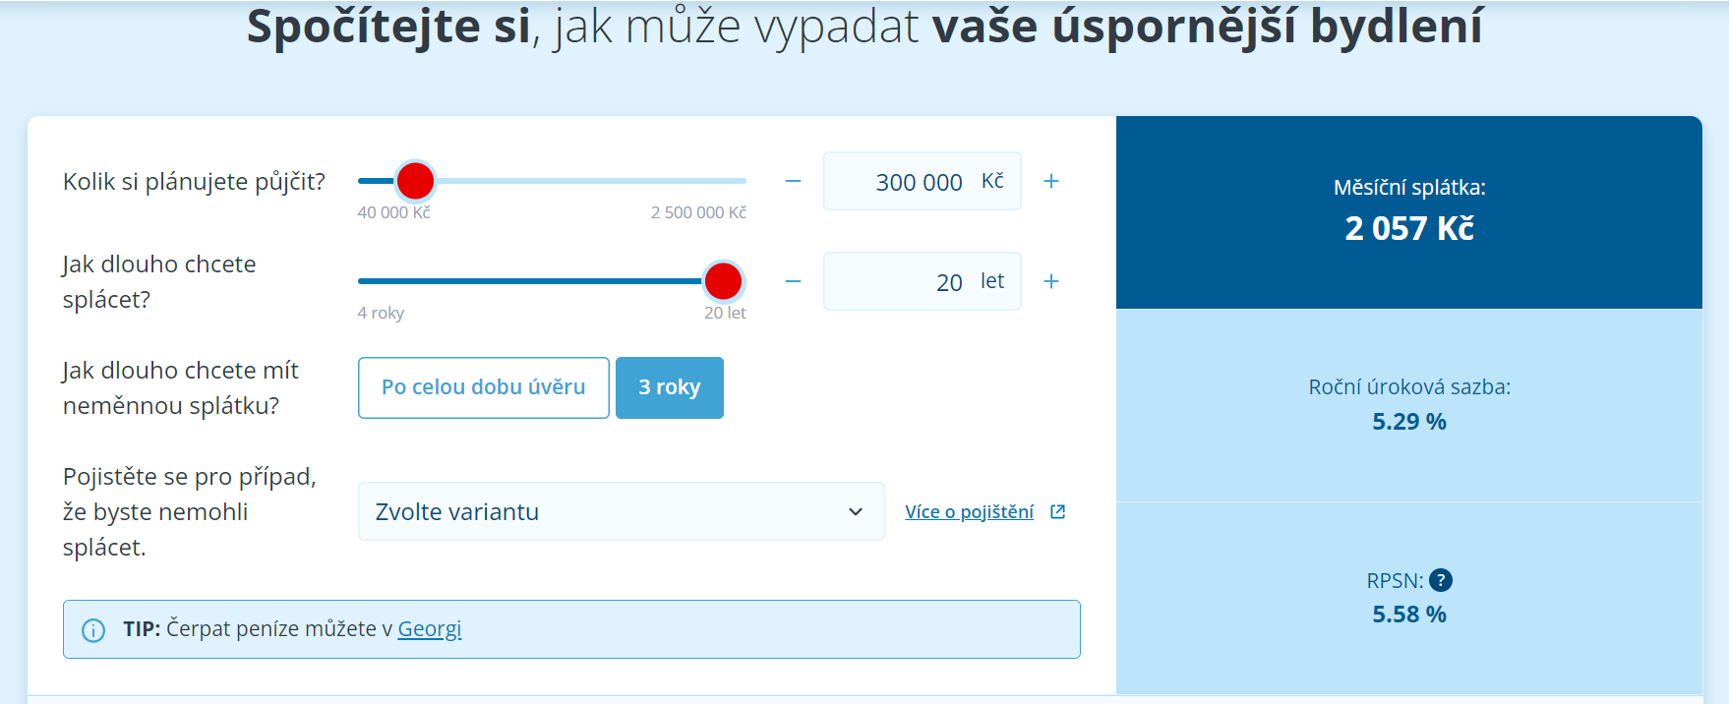1729x704 pixels.
Task: Click the '2 500 000 Kč' maximum label
Action: 698,212
